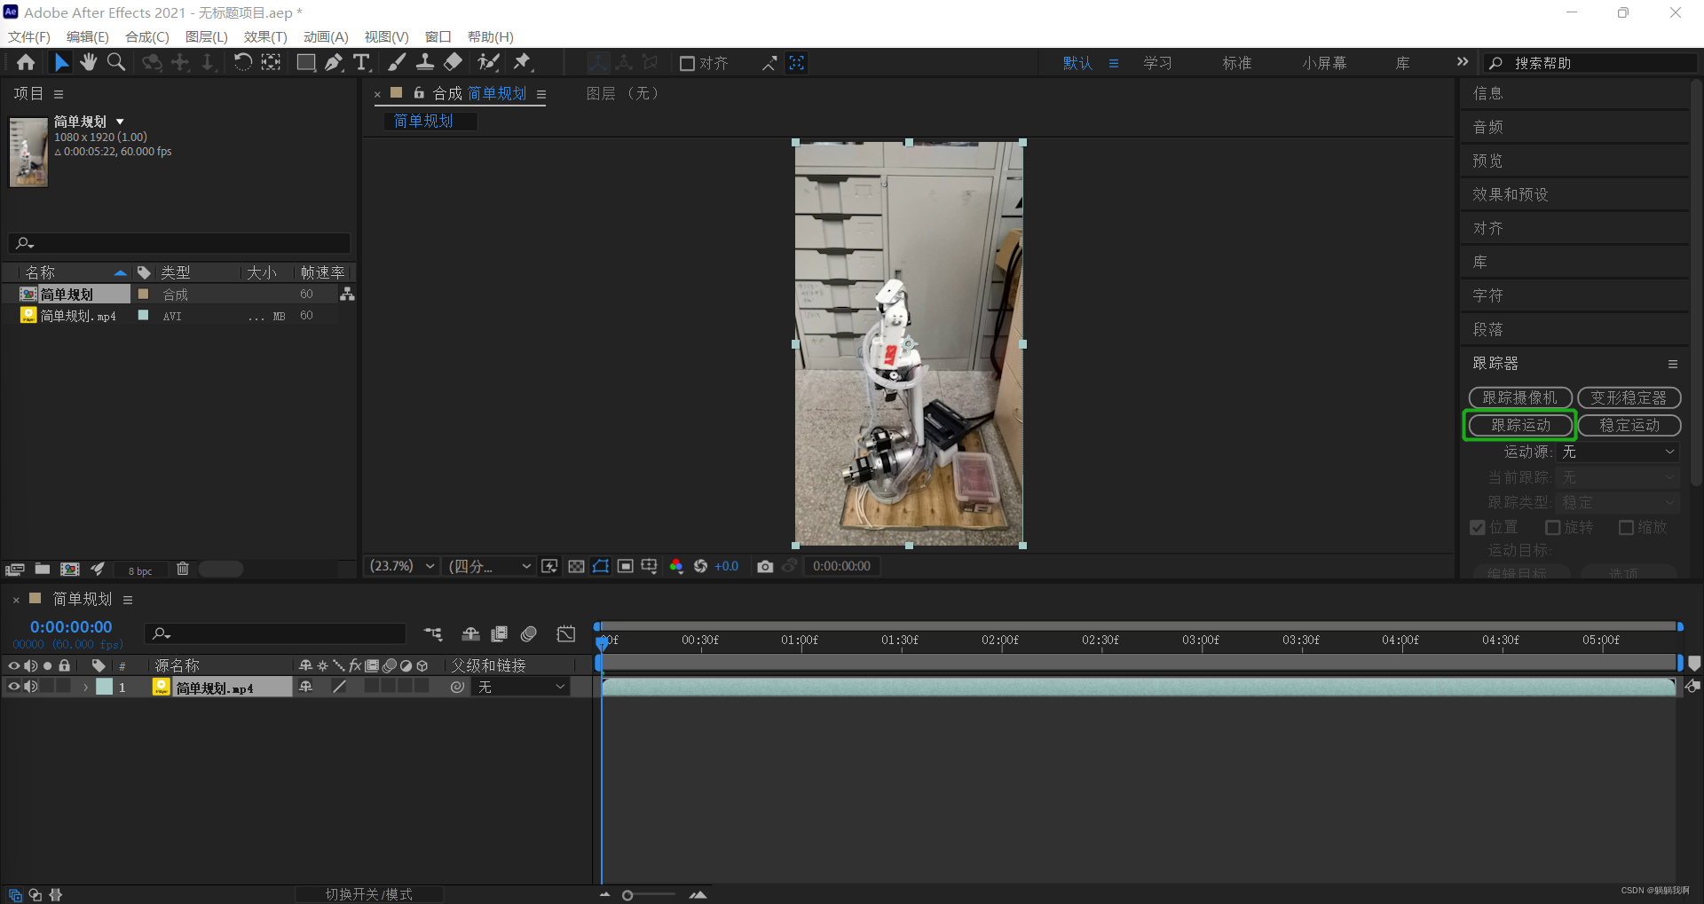
Task: Click the Fast Previews icon
Action: (x=550, y=566)
